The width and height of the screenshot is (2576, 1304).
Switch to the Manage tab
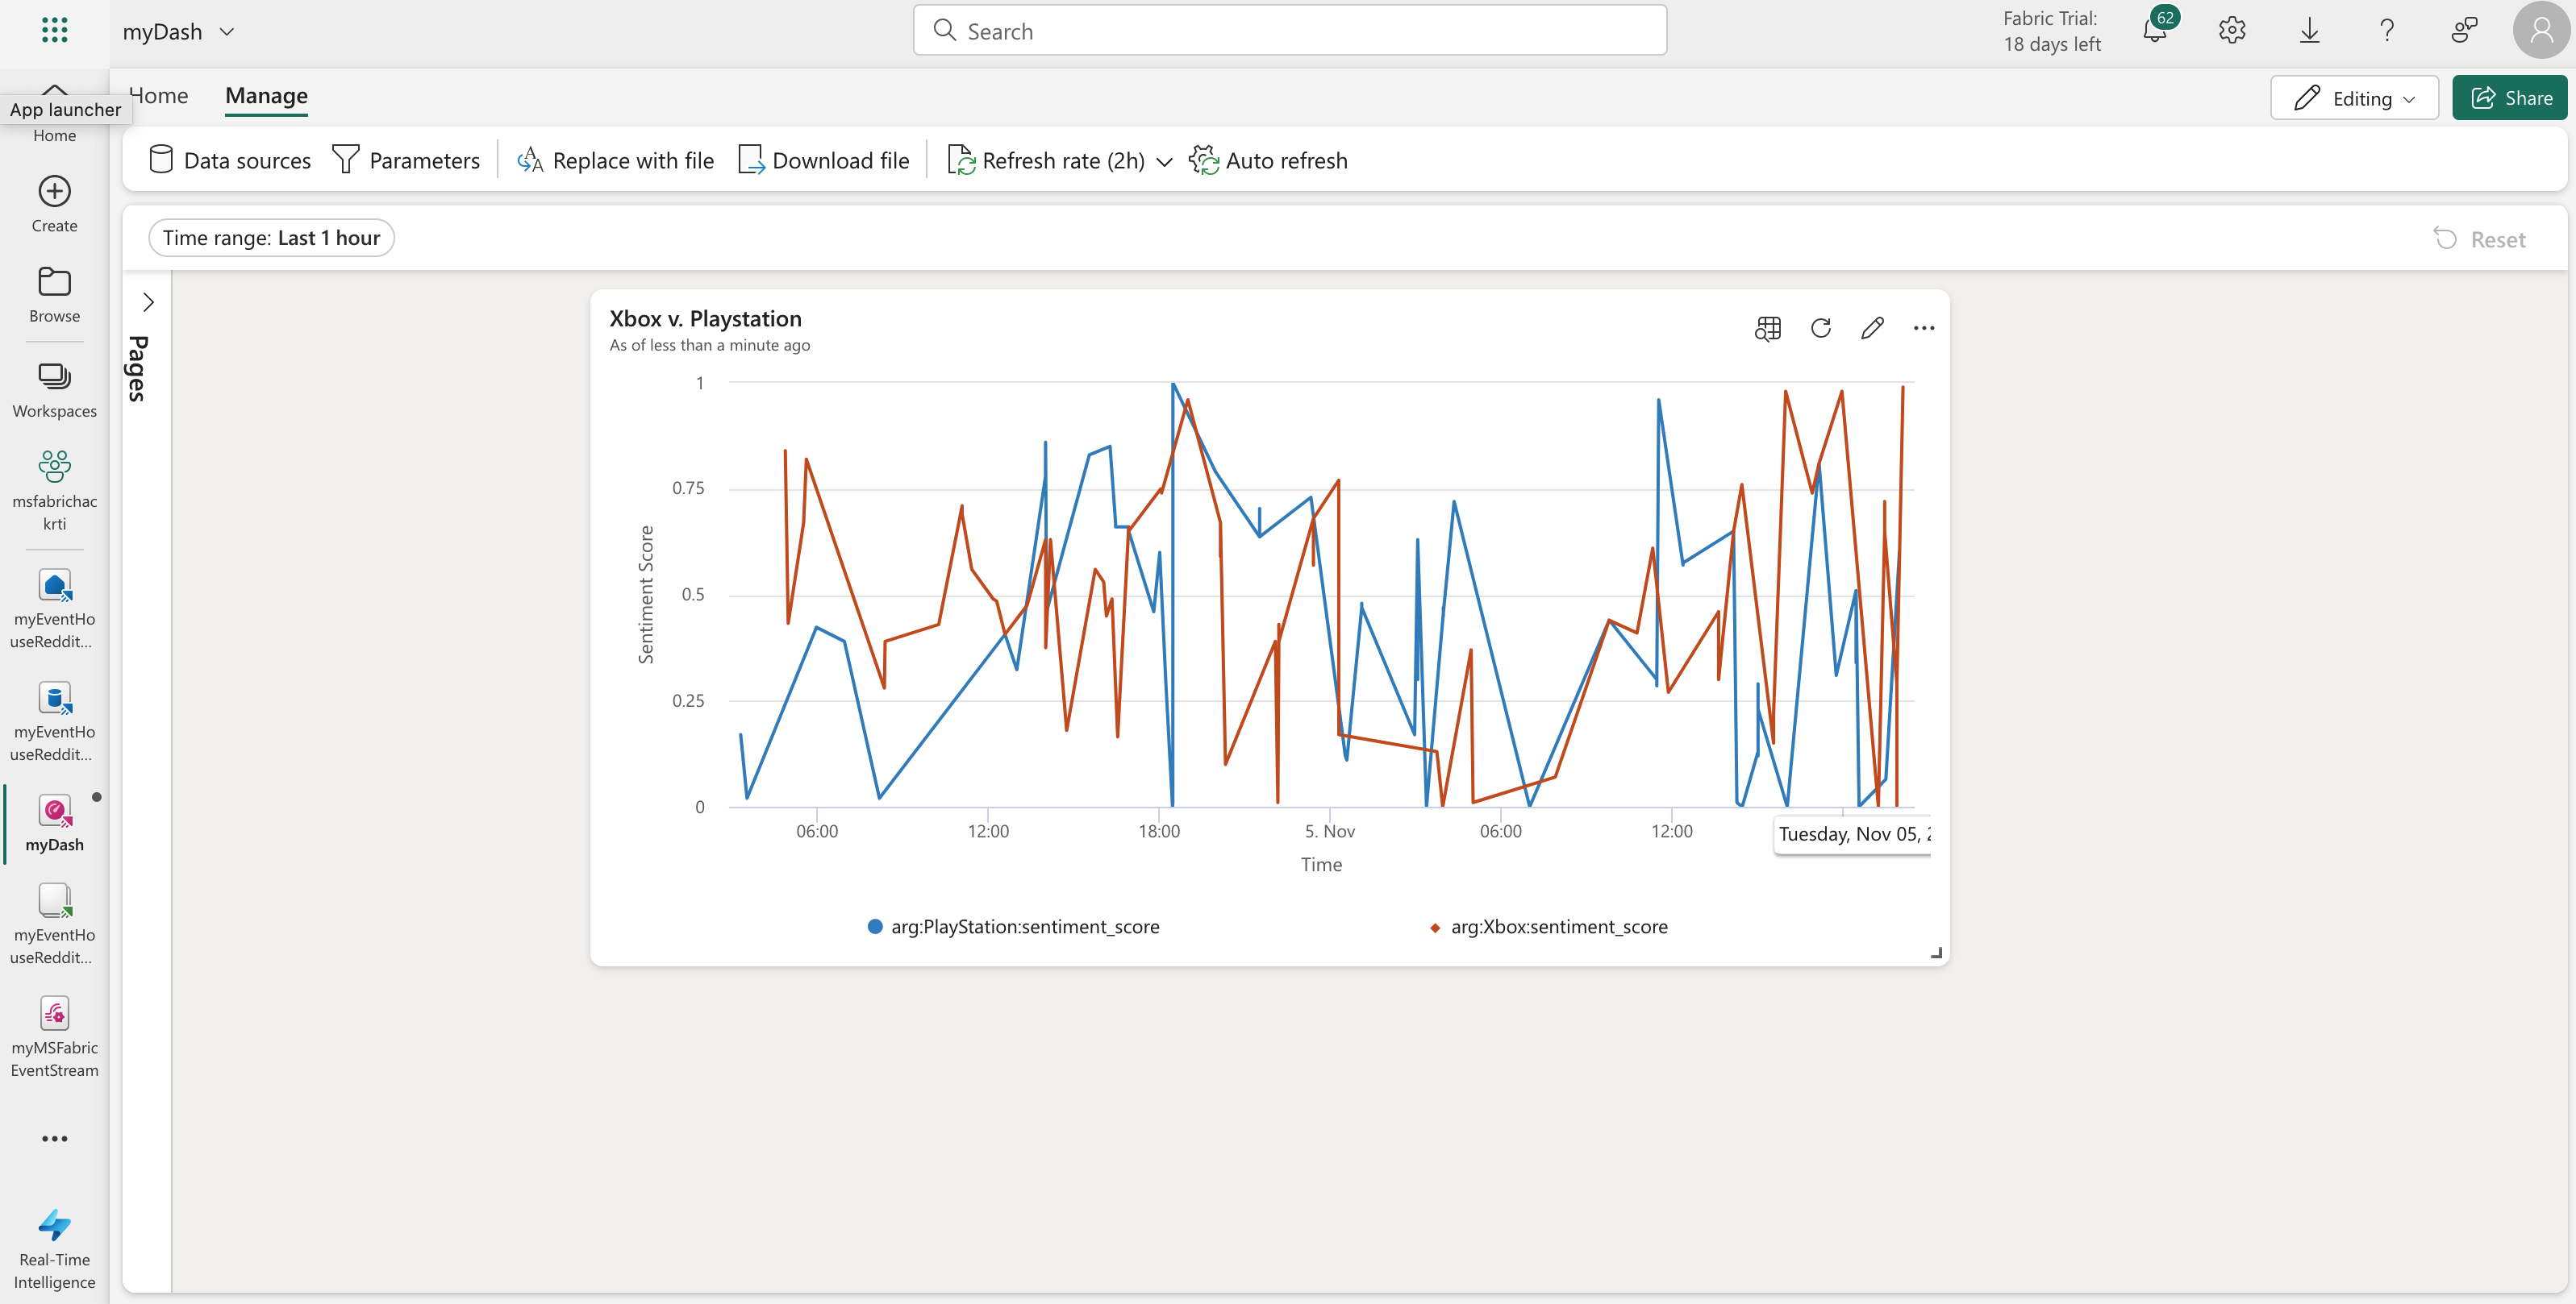tap(266, 96)
